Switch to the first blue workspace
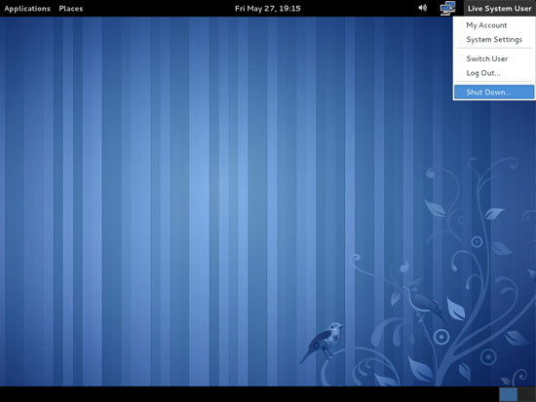 coord(508,394)
